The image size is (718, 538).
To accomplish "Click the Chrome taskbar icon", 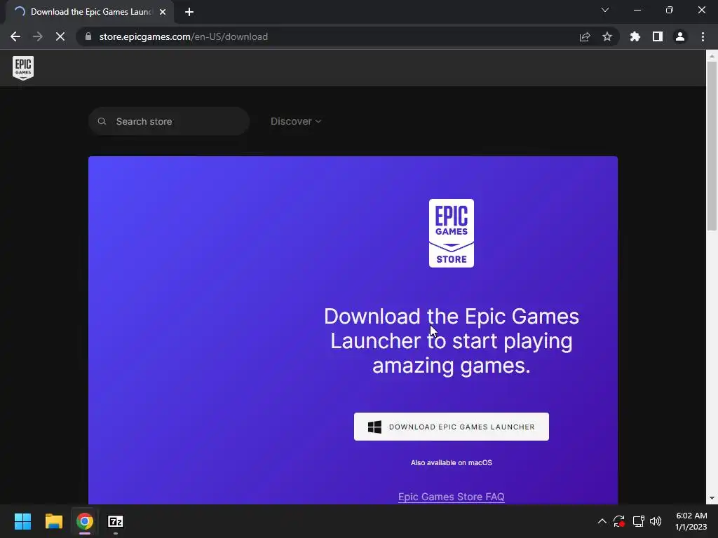I will point(85,521).
